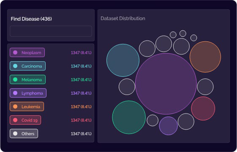Select the Others category tag
Screen dimensions: 237x152
click(x=24, y=133)
